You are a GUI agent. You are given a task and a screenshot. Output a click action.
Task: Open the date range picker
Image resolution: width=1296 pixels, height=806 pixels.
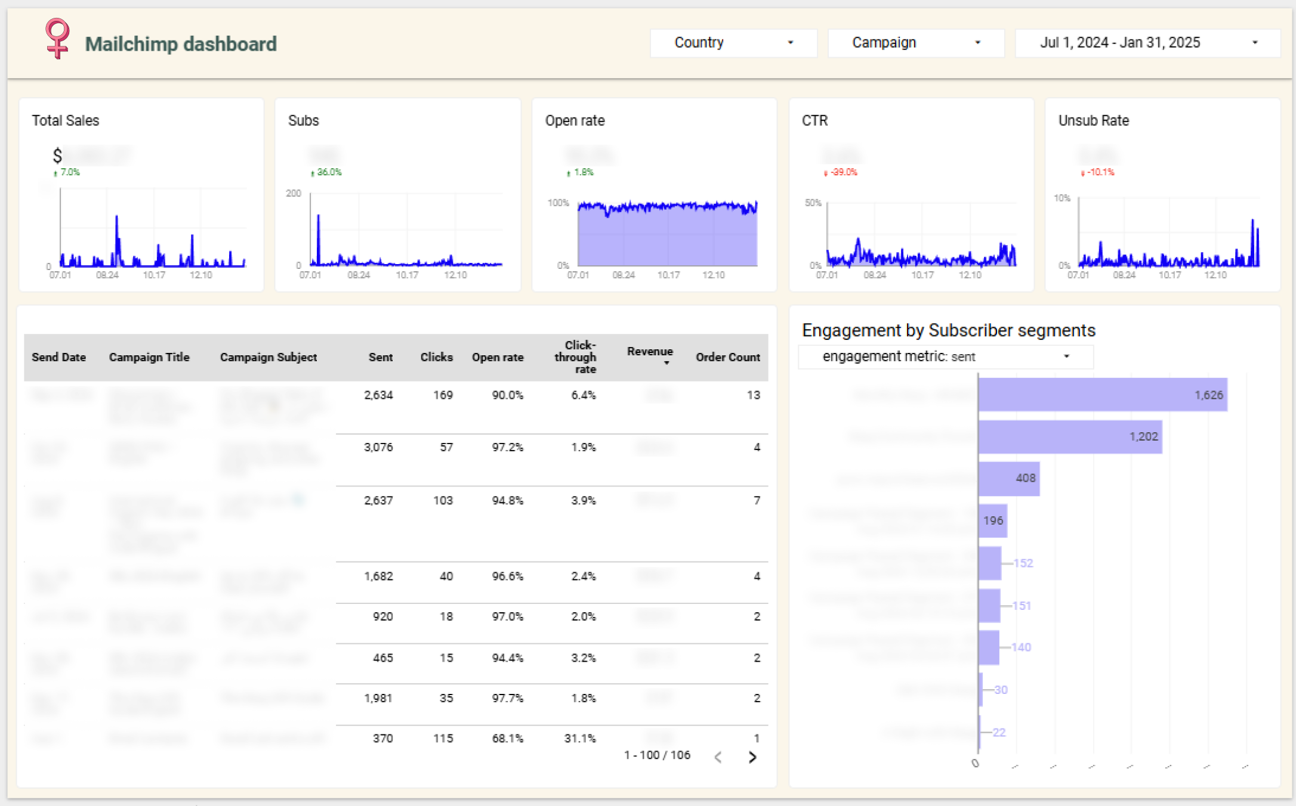(1147, 43)
